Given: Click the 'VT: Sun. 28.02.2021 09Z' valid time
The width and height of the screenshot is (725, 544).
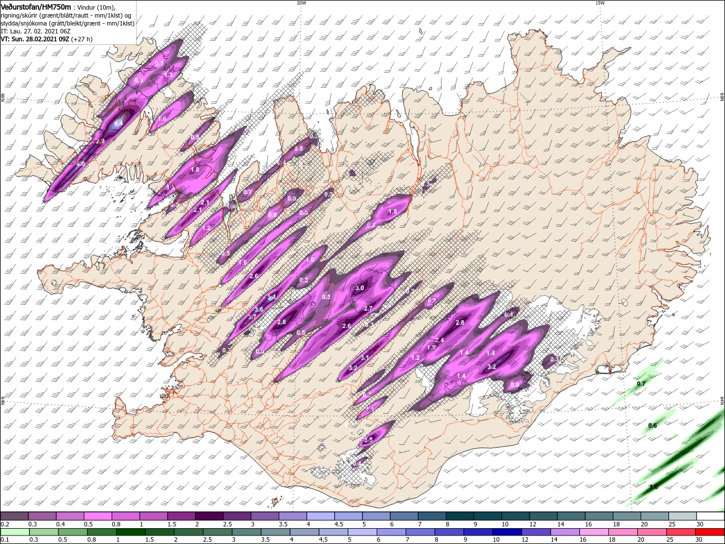Looking at the screenshot, I should [35, 39].
